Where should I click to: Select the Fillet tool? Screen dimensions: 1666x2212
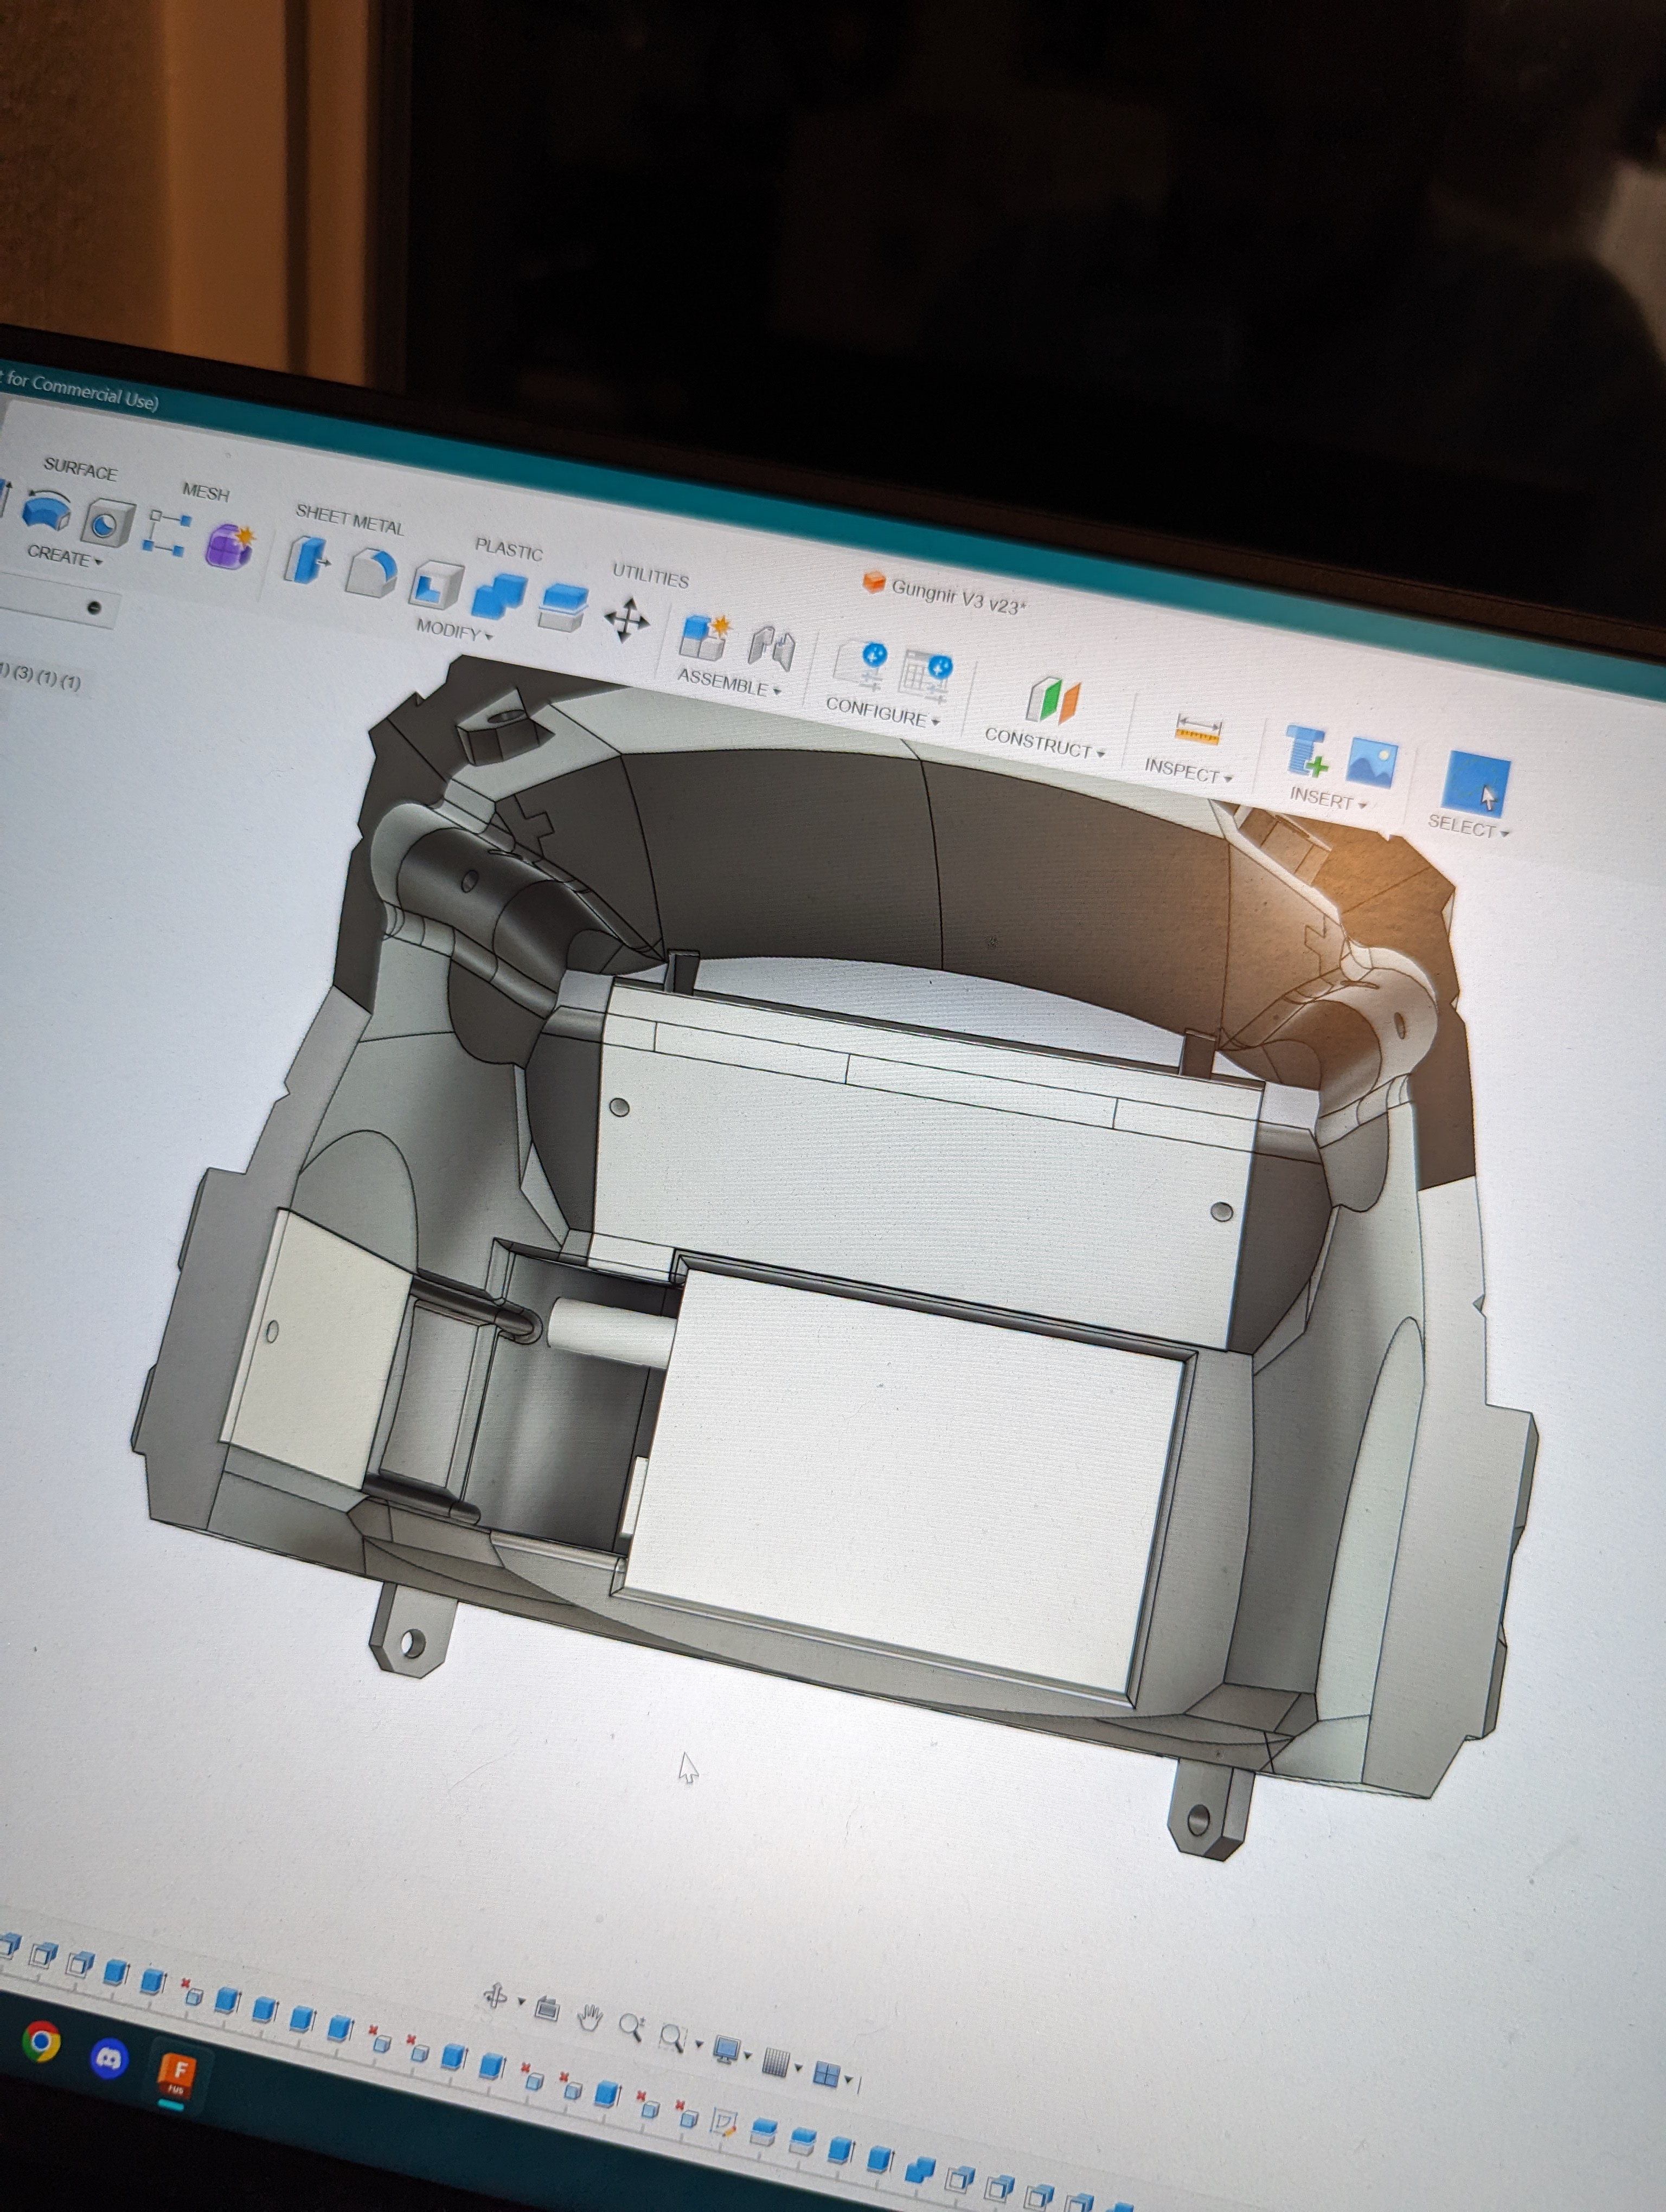[372, 573]
